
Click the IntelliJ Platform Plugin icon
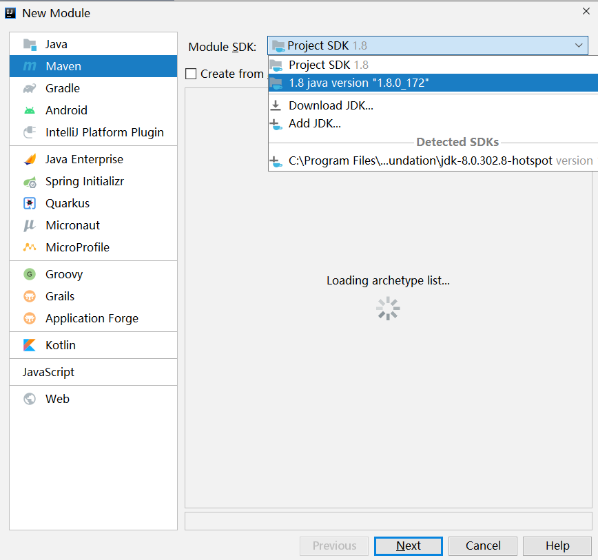click(x=30, y=132)
